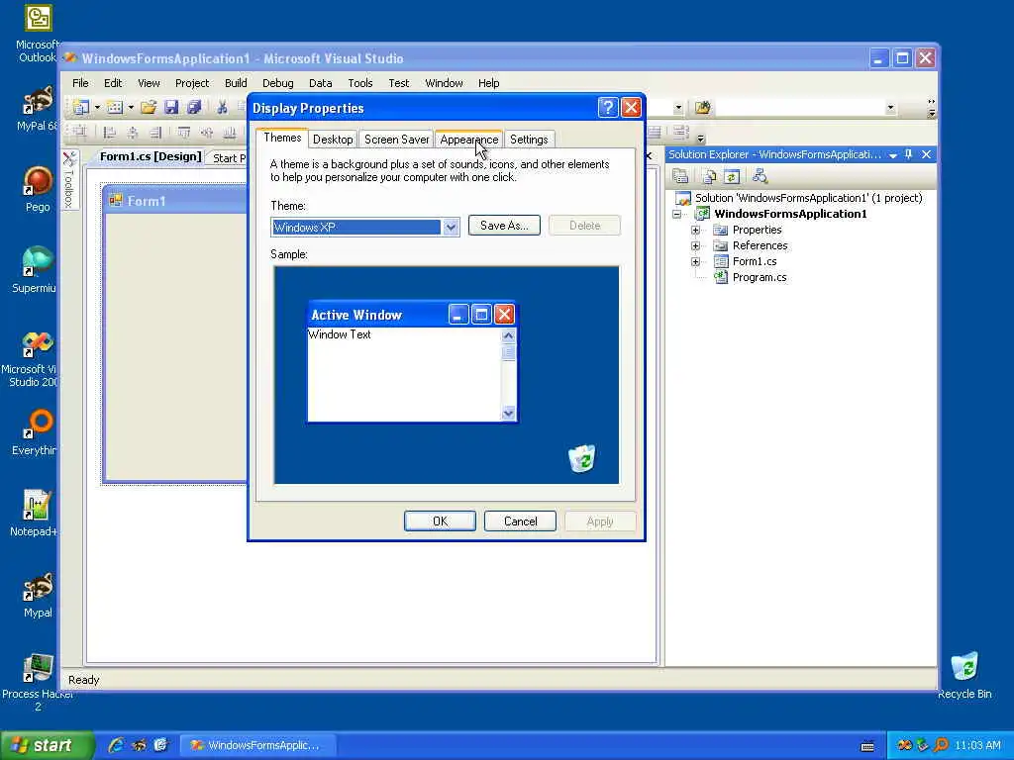The width and height of the screenshot is (1014, 760).
Task: Select Program.cs in Solution Explorer
Action: (x=760, y=277)
